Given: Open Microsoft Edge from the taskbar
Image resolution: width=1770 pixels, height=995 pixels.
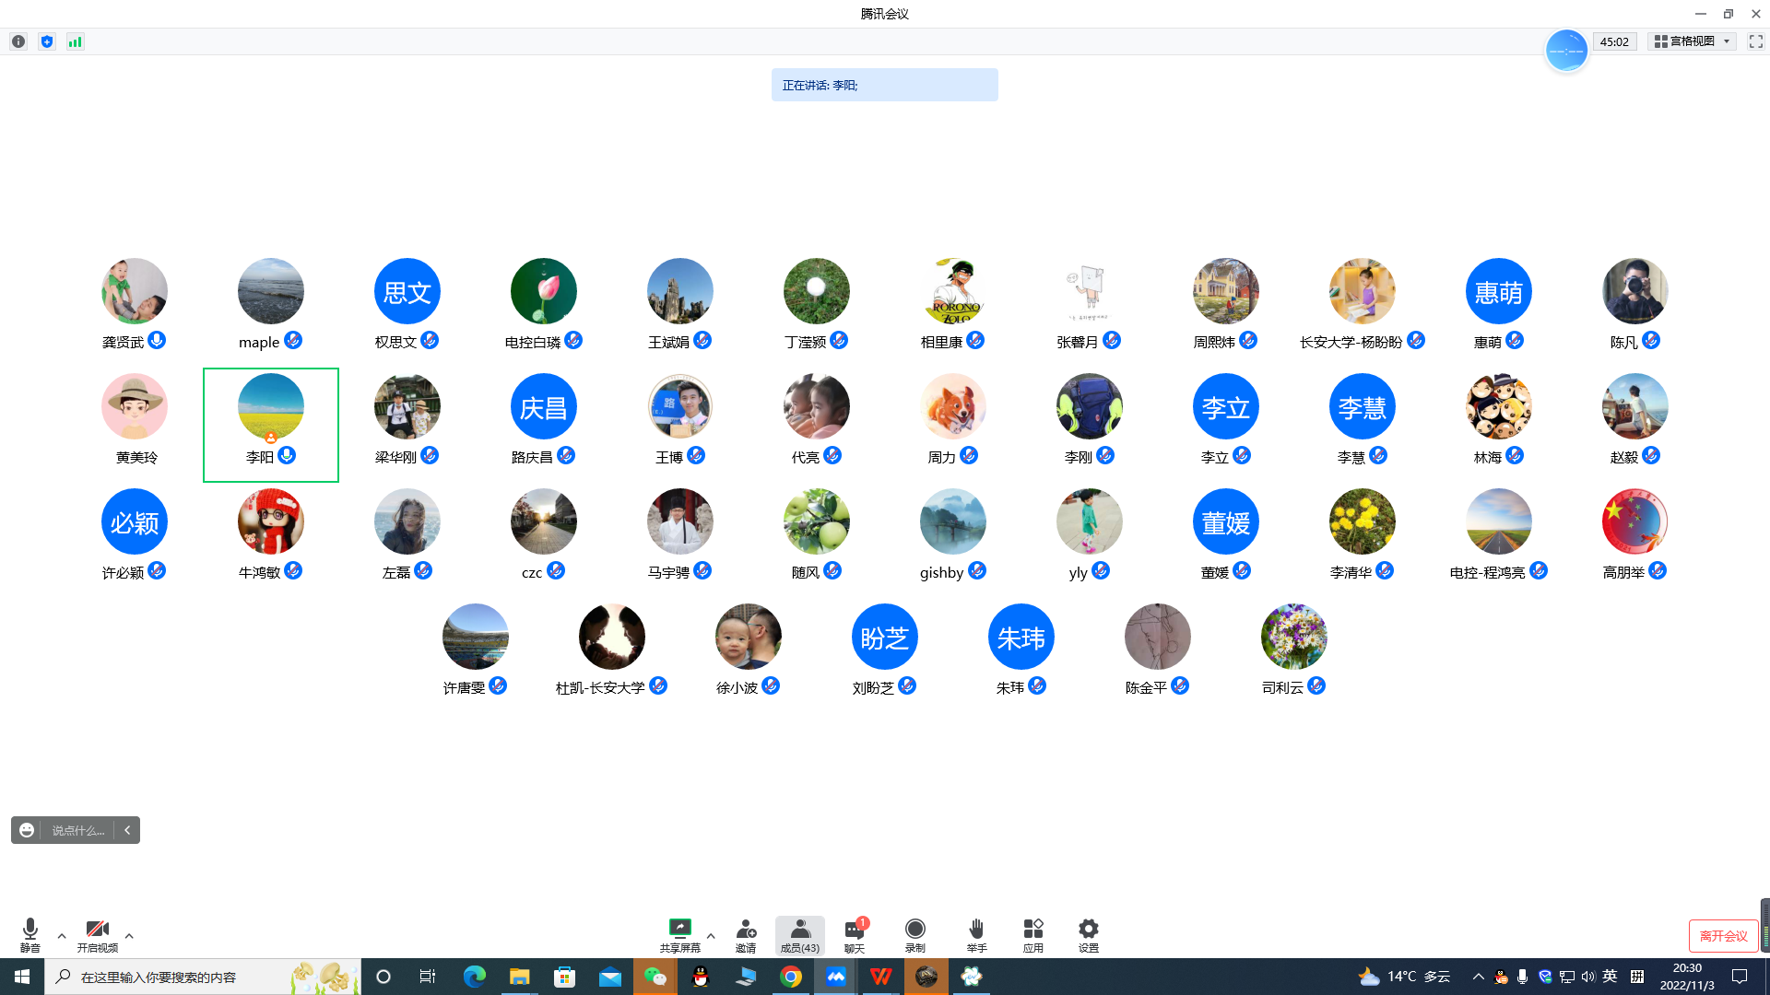Looking at the screenshot, I should coord(475,977).
